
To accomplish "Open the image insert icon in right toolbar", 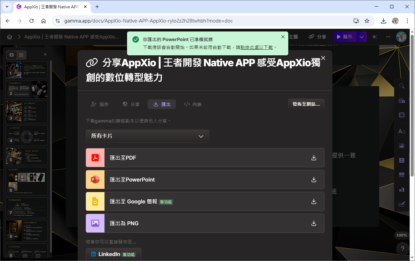I will pyautogui.click(x=401, y=146).
